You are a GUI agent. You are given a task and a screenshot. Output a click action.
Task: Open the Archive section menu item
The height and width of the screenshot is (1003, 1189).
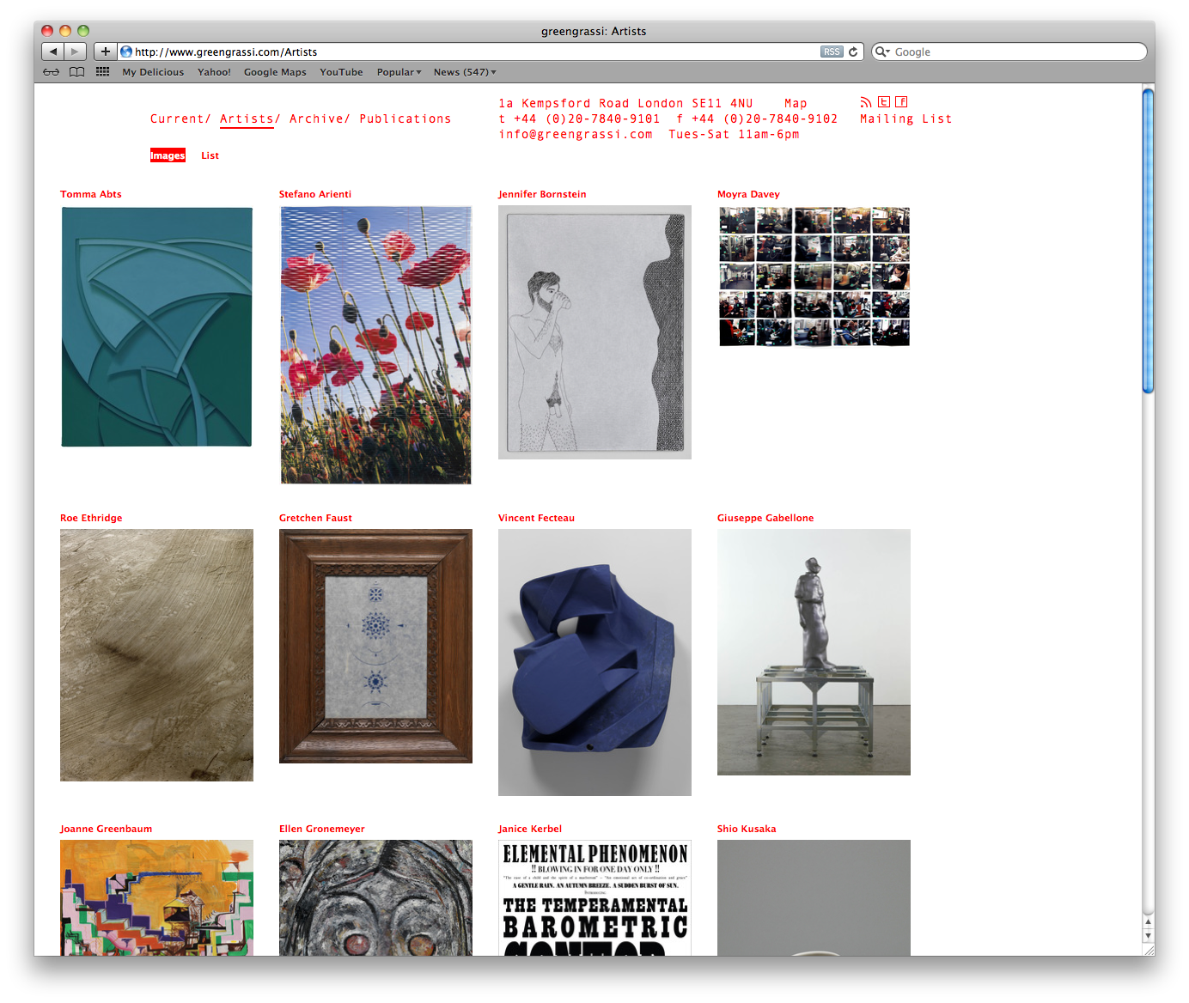320,119
